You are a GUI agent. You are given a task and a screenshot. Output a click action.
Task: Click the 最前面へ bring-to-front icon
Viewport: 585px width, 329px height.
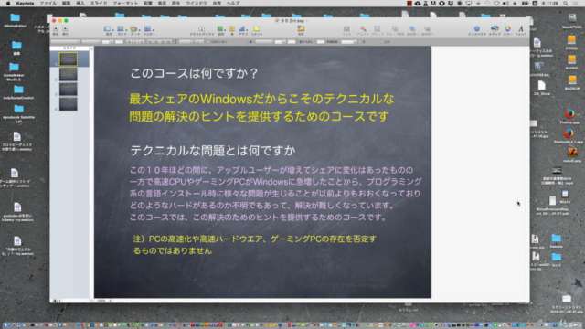[412, 29]
